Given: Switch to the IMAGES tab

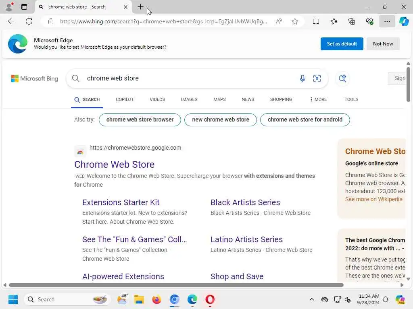Looking at the screenshot, I should (x=189, y=100).
